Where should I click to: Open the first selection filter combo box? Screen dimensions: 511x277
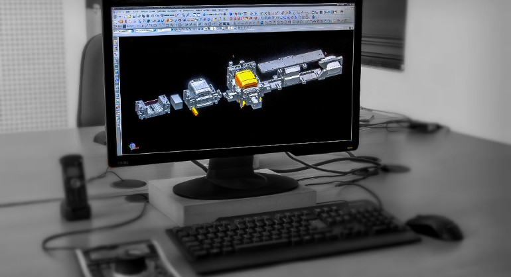123,31
